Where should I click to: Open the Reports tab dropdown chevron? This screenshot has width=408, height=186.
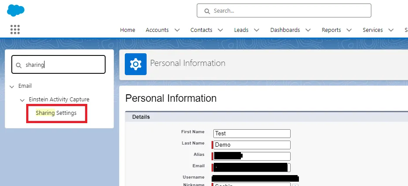coord(349,30)
